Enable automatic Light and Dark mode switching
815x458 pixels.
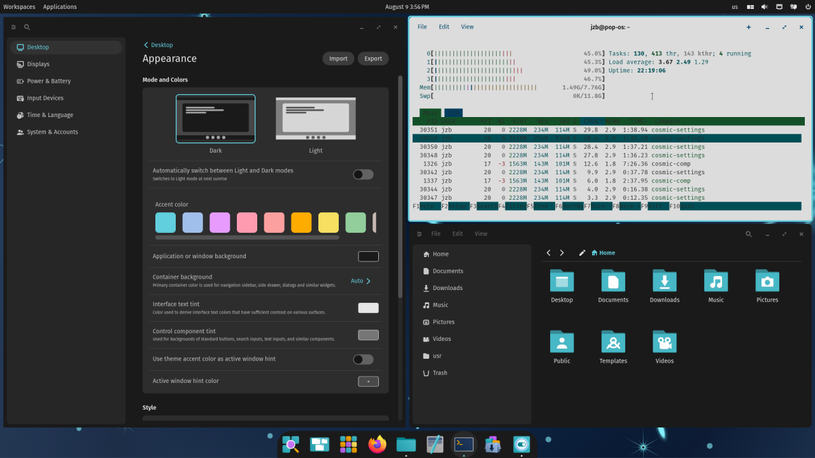point(363,174)
